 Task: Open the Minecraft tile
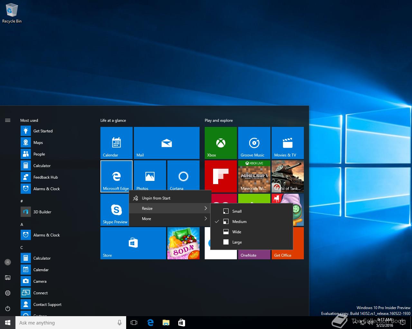click(x=254, y=176)
